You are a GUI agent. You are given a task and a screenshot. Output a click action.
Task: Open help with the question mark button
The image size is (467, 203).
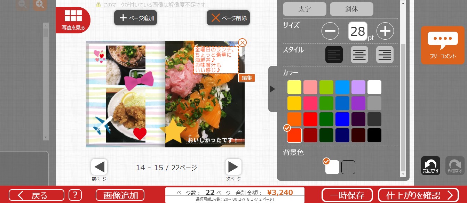(75, 195)
